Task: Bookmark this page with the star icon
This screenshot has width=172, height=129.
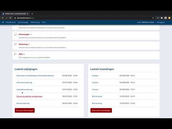Action: point(153,18)
